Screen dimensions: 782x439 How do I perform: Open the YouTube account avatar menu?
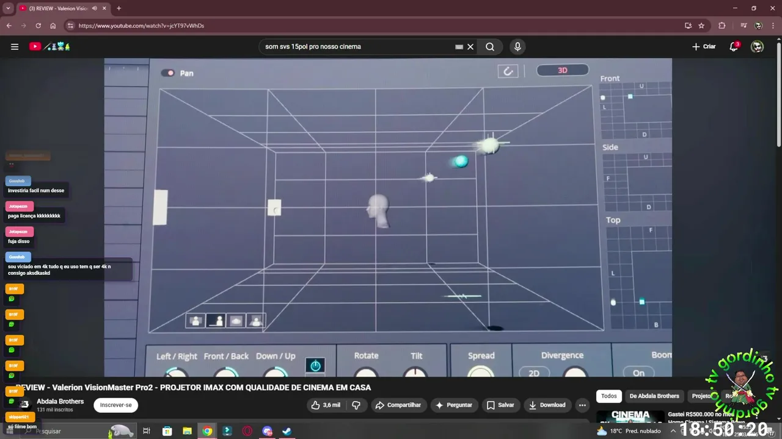[x=757, y=46]
